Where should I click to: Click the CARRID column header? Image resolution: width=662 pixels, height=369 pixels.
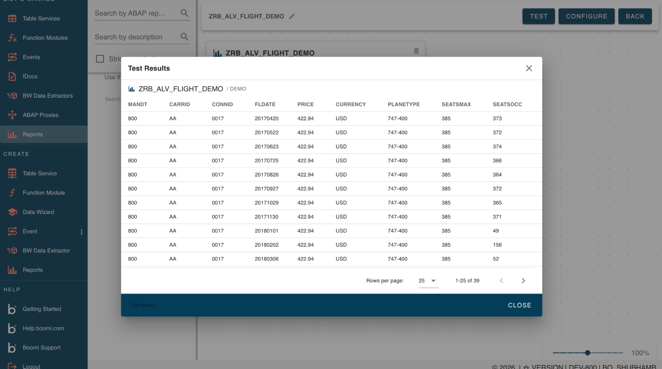[x=179, y=104]
